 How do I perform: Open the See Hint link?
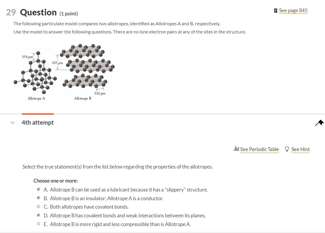click(x=301, y=149)
